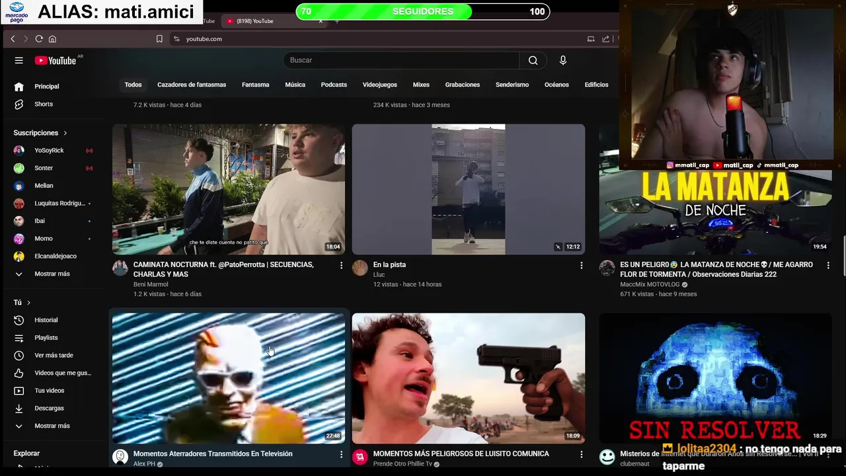The image size is (846, 476).
Task: Open options for LA MATANZA DE NOCHE video
Action: (x=828, y=265)
